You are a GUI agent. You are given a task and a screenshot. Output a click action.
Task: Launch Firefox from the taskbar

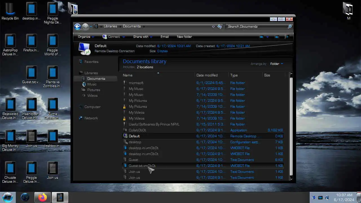43,197
